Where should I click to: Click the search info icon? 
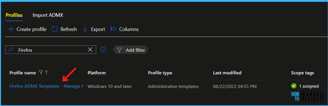tap(103, 50)
